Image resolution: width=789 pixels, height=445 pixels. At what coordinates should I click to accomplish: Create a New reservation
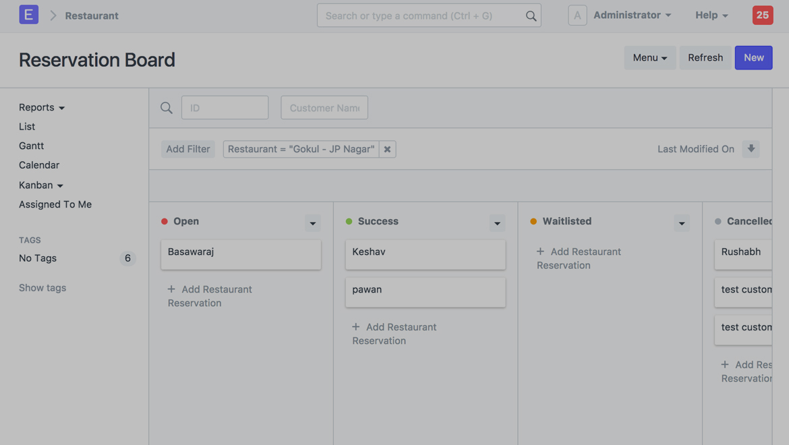[x=753, y=58]
